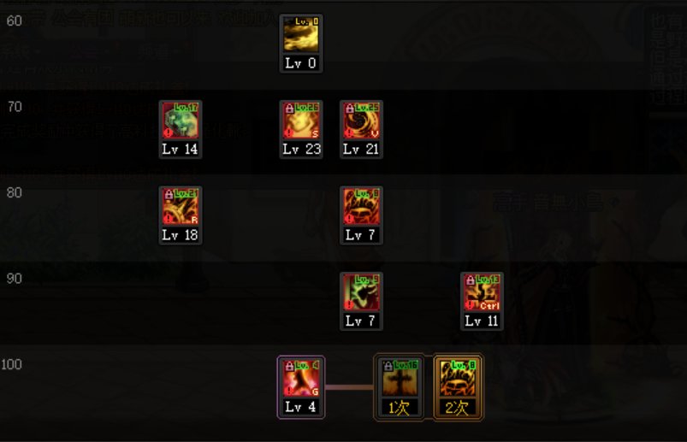This screenshot has height=442, width=687.
Task: Open the 1次 awakening cross skill
Action: pyautogui.click(x=400, y=378)
